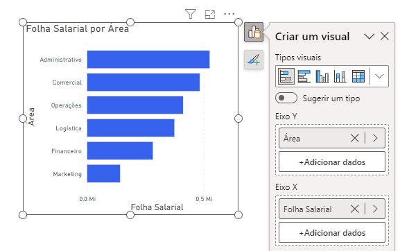
Task: Click the Folha Salarial x-axis title
Action: click(157, 207)
